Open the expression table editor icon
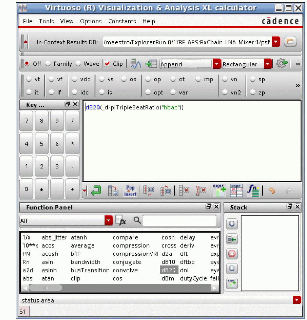 point(236,191)
